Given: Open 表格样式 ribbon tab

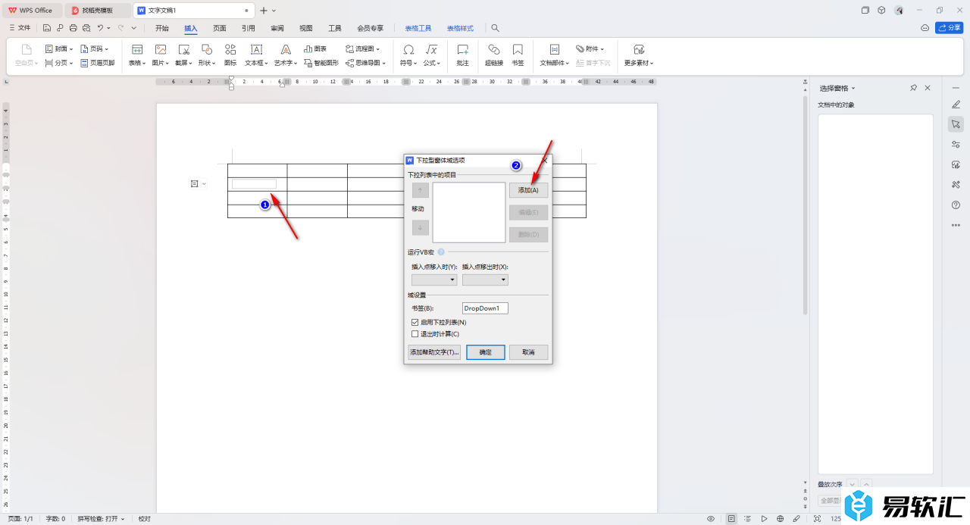Looking at the screenshot, I should pos(460,28).
